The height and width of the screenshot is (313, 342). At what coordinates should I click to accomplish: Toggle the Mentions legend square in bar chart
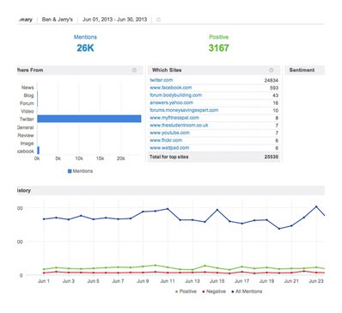pos(70,171)
